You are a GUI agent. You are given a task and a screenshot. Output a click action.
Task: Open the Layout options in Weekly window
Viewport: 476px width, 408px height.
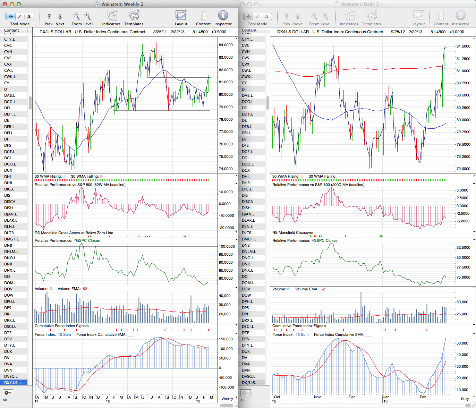click(x=181, y=16)
